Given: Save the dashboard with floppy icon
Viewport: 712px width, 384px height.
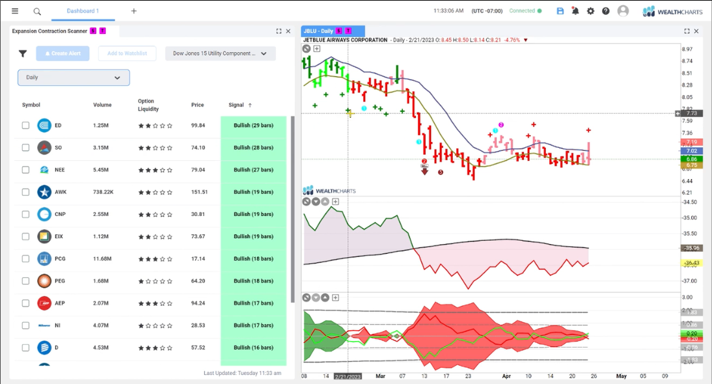Looking at the screenshot, I should [560, 11].
